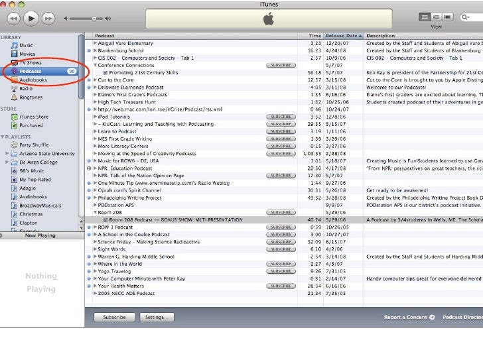This screenshot has width=483, height=362.
Task: Uncheck Promoting 21st Century Skills episode
Action: tap(105, 73)
